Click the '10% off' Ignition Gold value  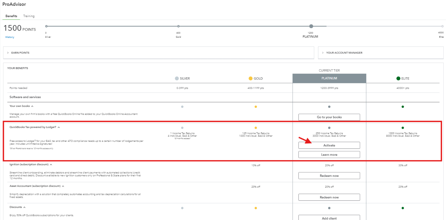click(x=256, y=165)
